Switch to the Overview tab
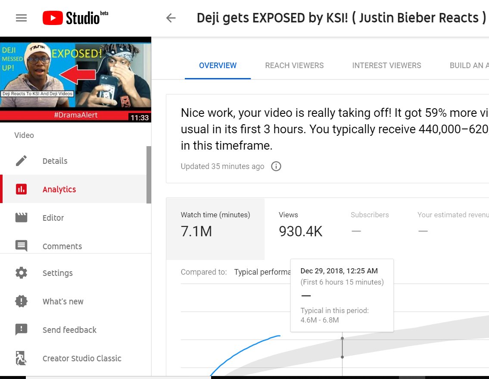The width and height of the screenshot is (489, 379). click(218, 66)
